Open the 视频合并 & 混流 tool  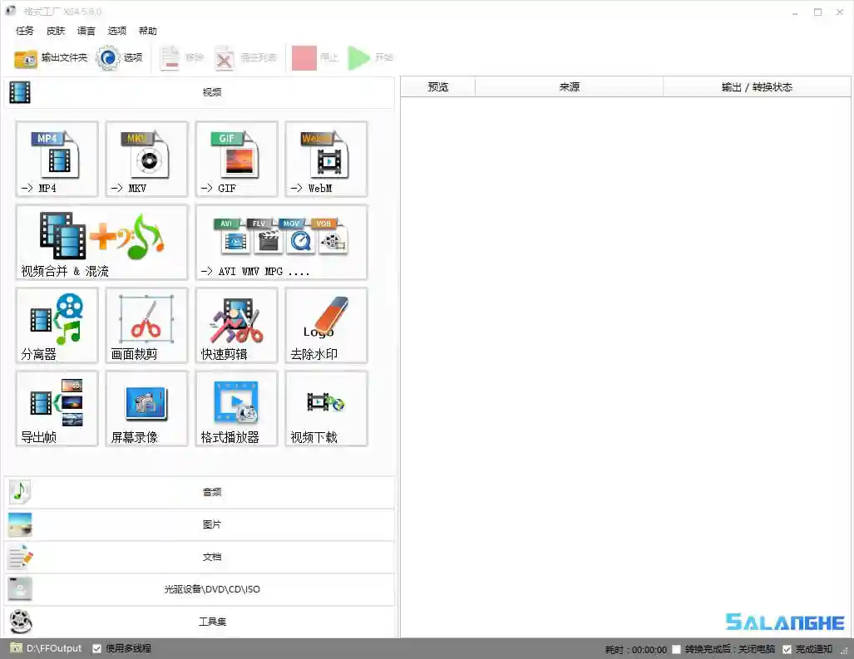pos(100,242)
